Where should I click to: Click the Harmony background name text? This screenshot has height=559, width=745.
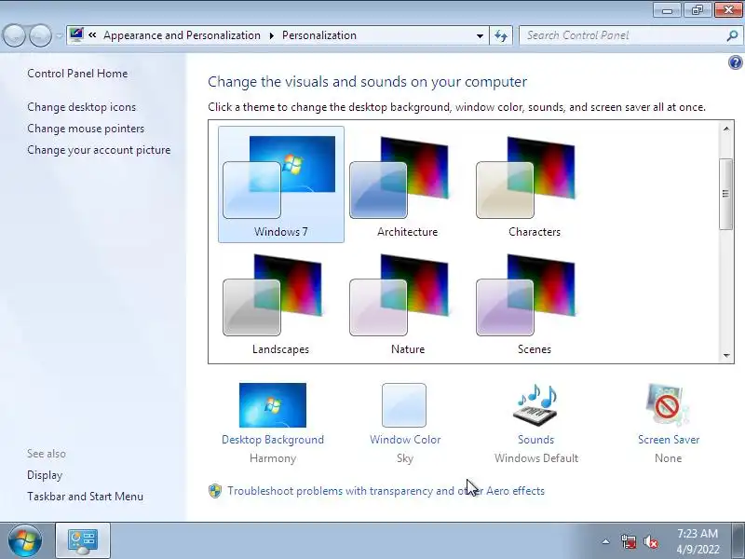(x=273, y=458)
